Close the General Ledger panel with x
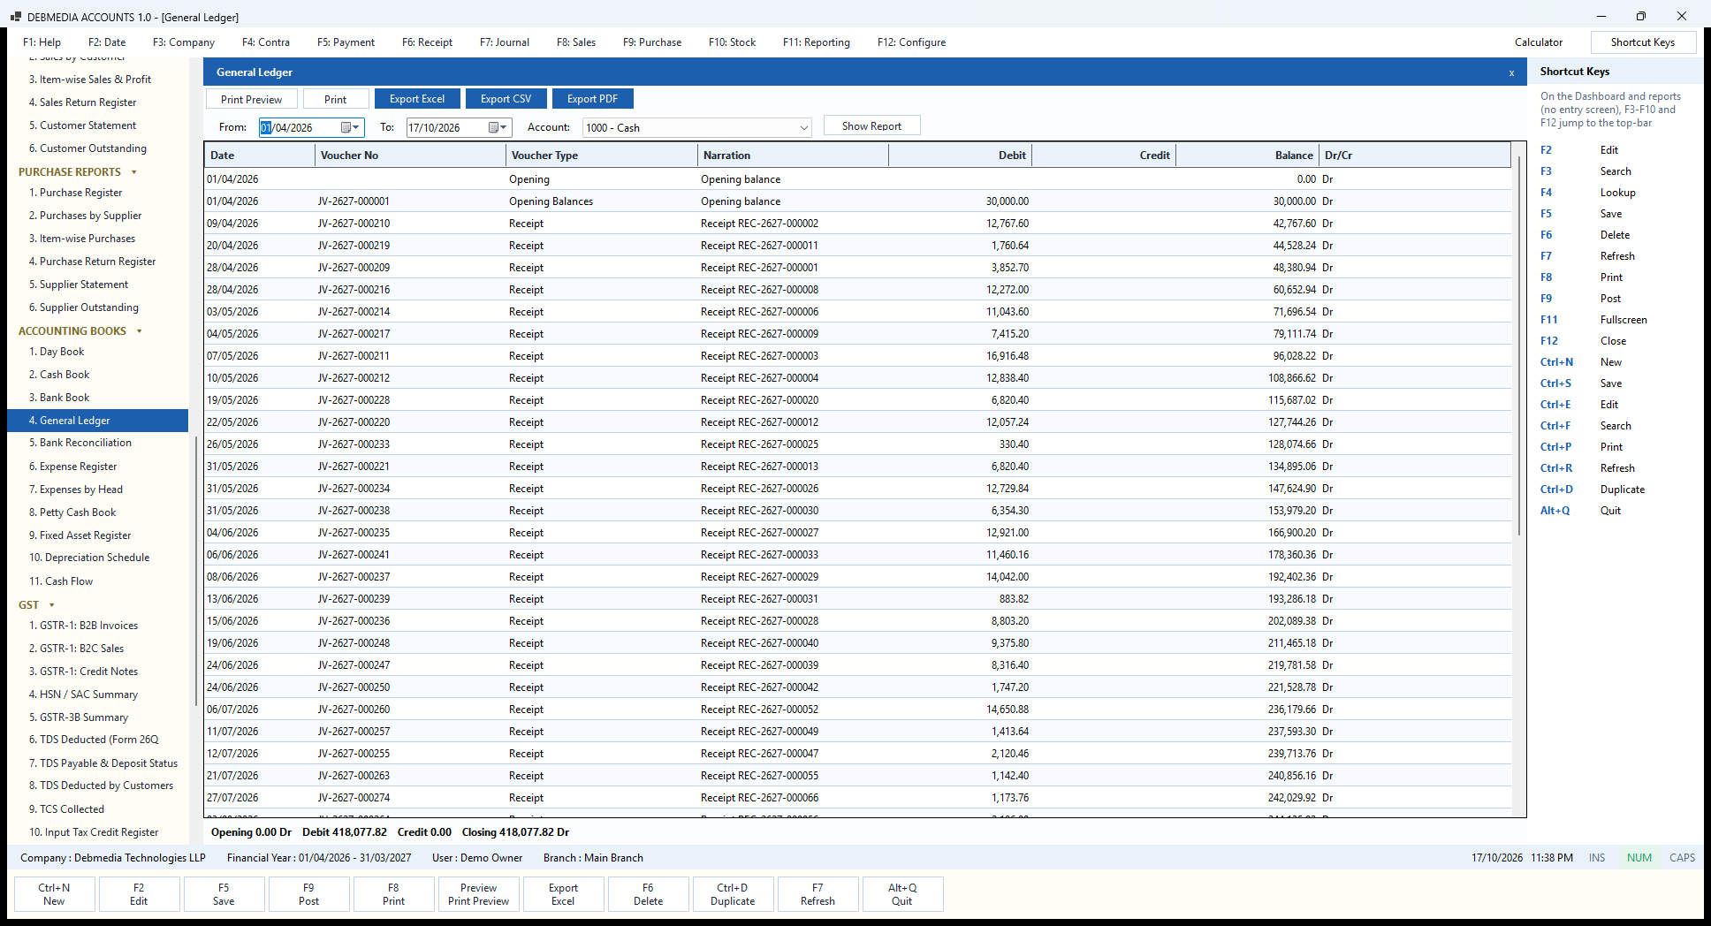 point(1511,72)
